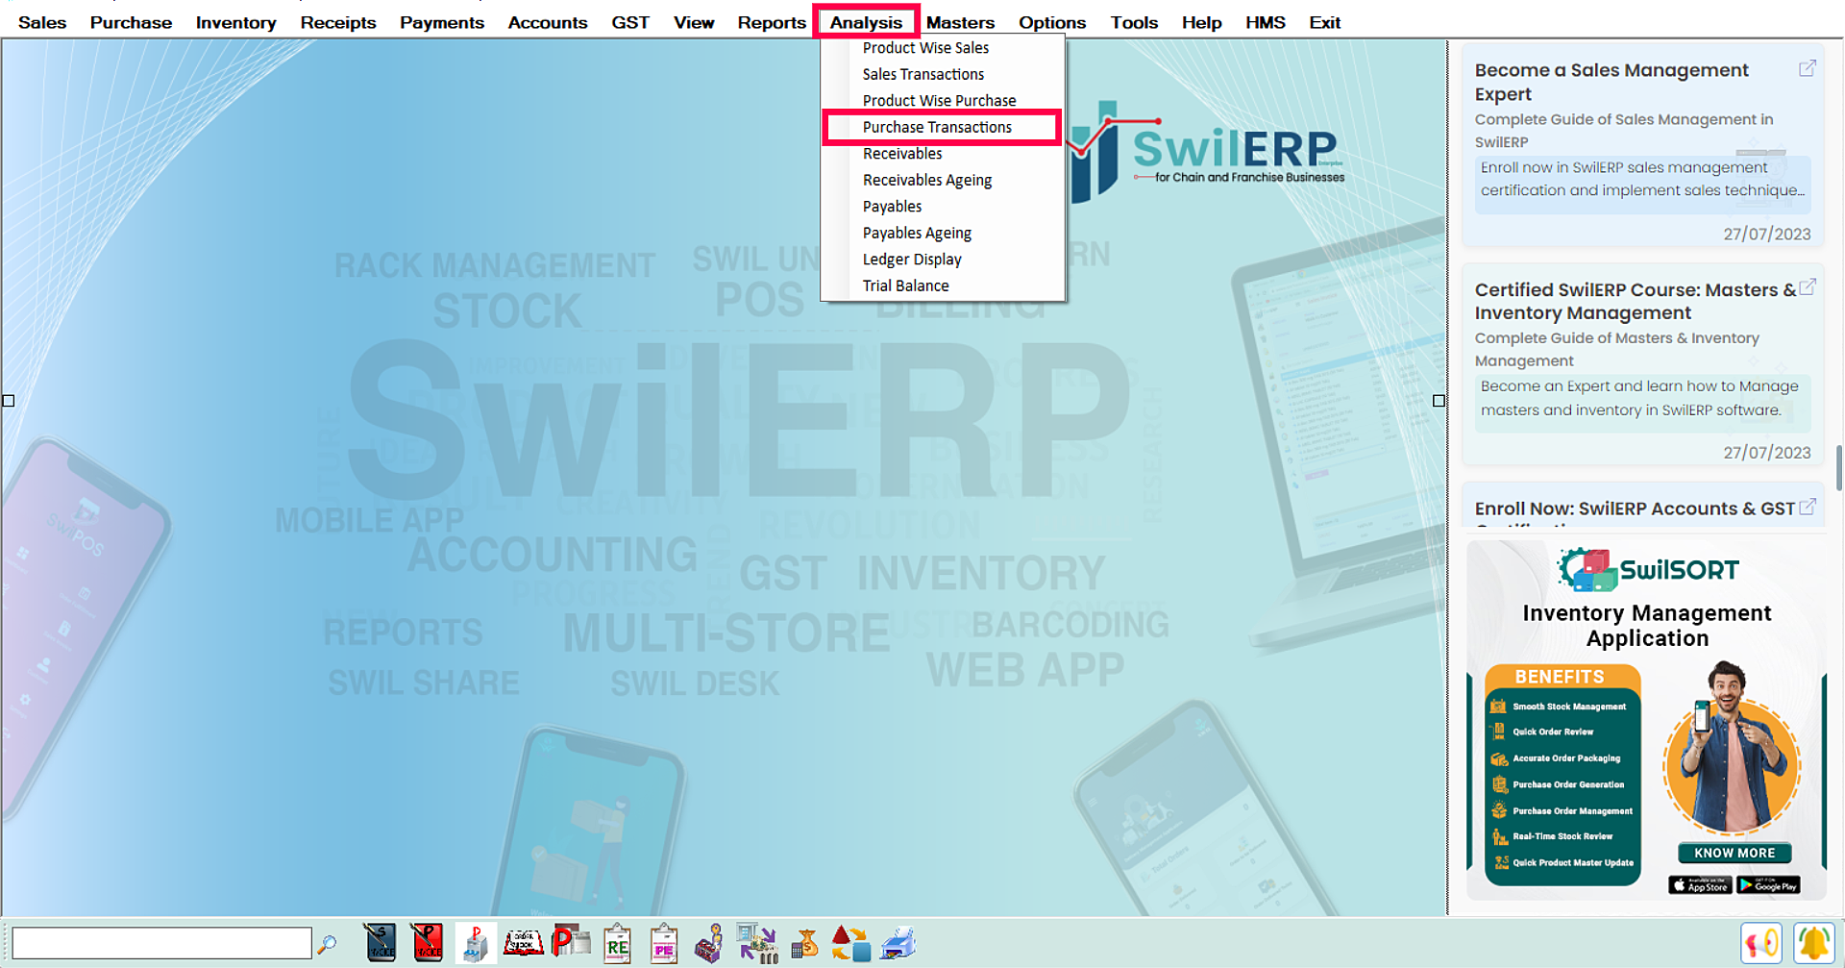This screenshot has width=1845, height=968.
Task: Open the red purchase invoice (P) icon
Action: [428, 943]
